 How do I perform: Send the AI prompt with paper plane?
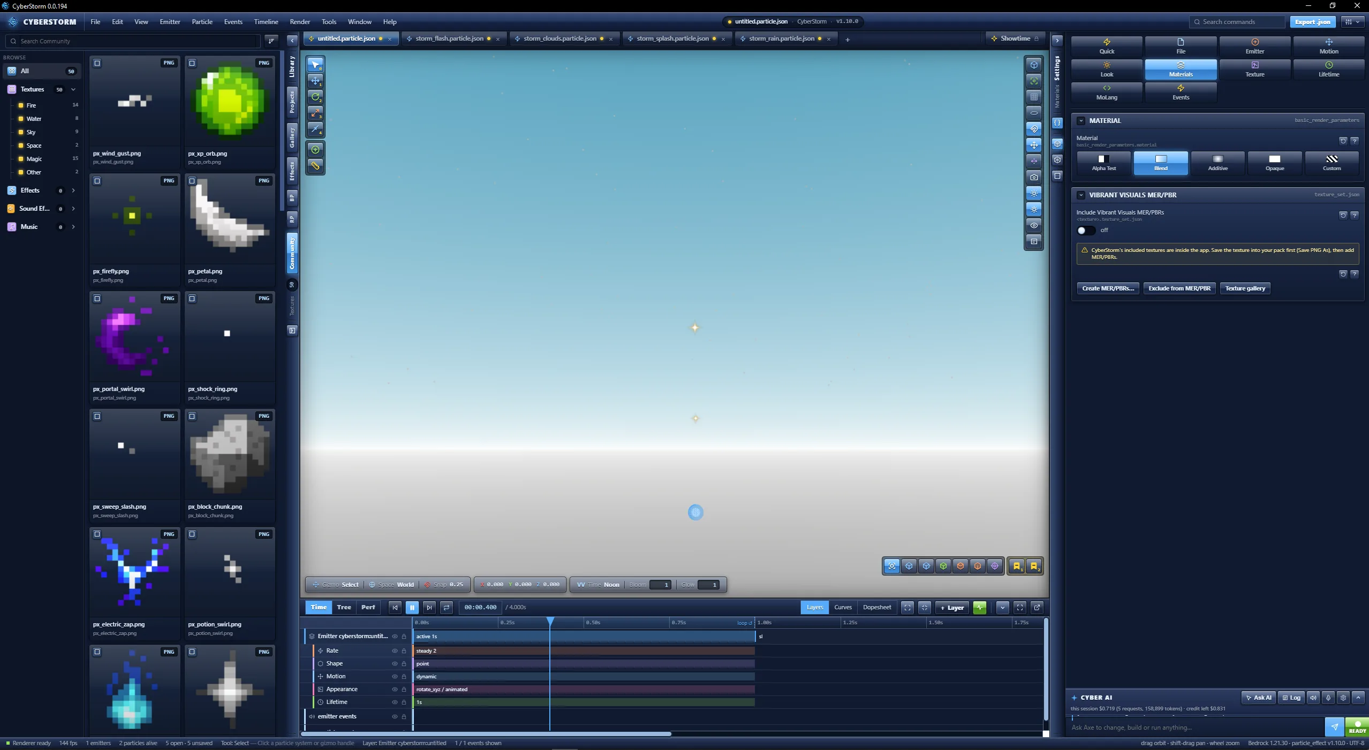1334,727
